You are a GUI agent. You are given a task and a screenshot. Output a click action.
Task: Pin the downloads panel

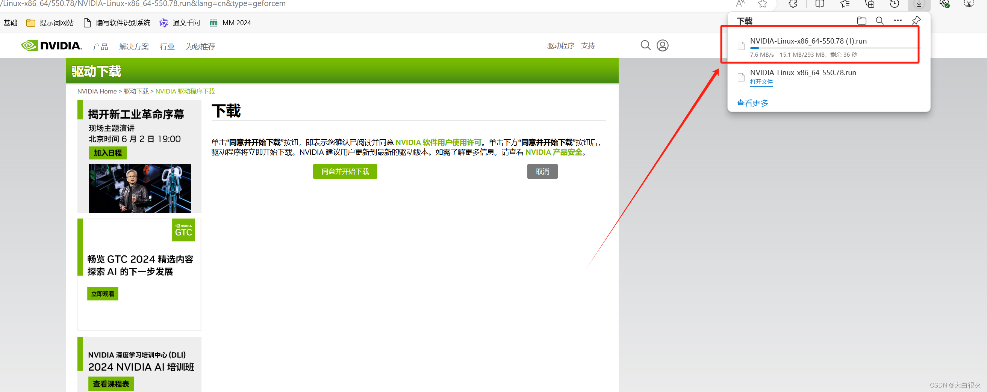point(916,21)
